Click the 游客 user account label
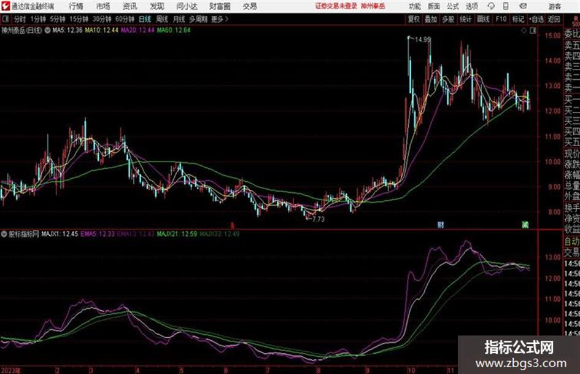The image size is (580, 374). tap(554, 6)
